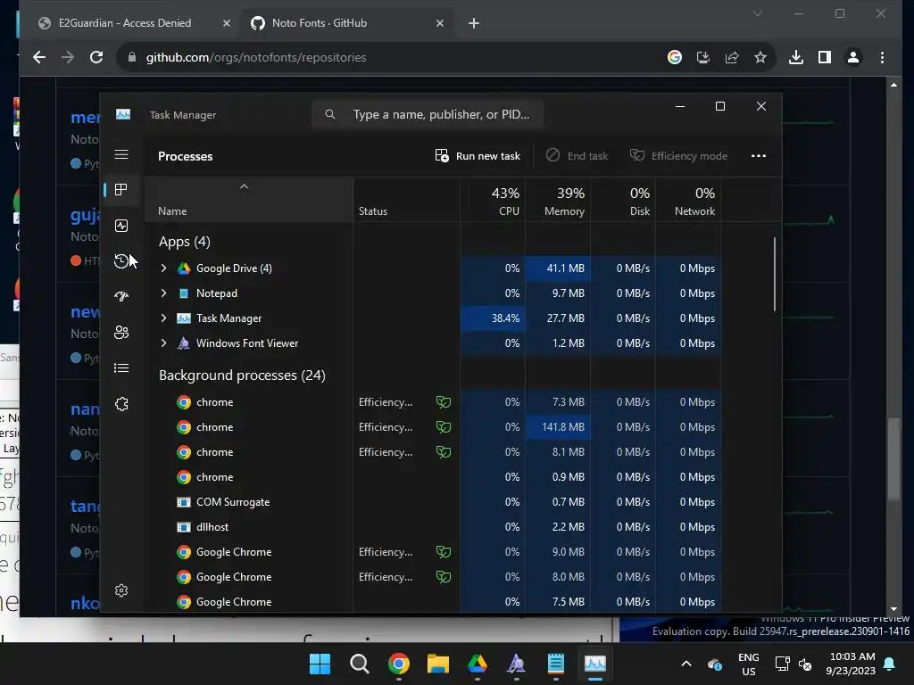Go back in Chrome browser

pyautogui.click(x=39, y=57)
